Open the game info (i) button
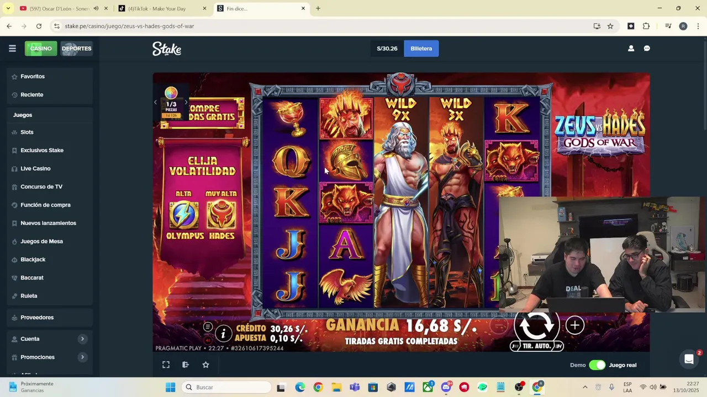Image resolution: width=707 pixels, height=397 pixels. (x=223, y=333)
